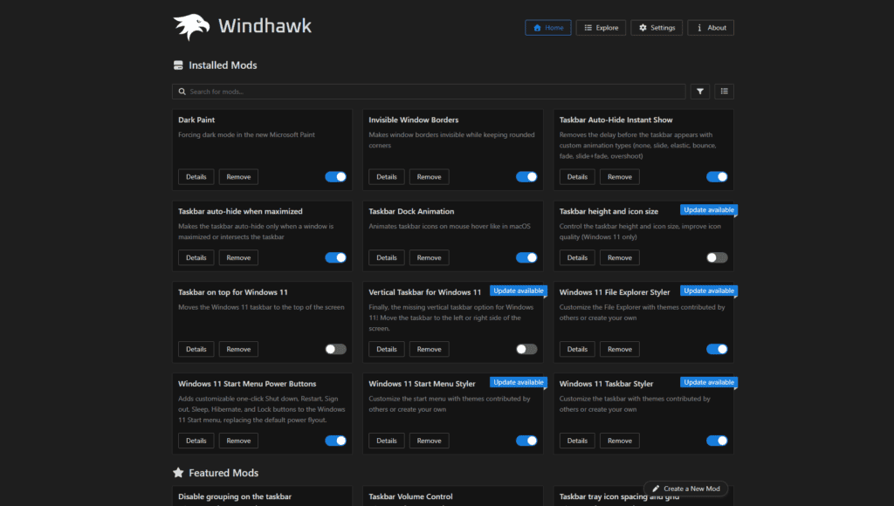Remove Taskbar auto-hide when maximized mod
The width and height of the screenshot is (894, 506).
238,257
